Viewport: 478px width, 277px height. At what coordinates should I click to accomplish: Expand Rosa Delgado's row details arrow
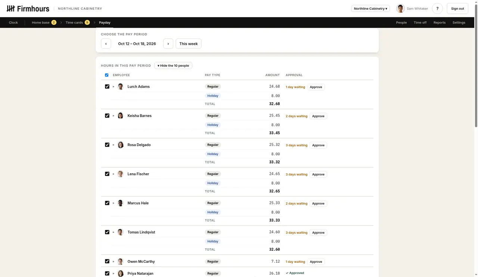[x=114, y=145]
